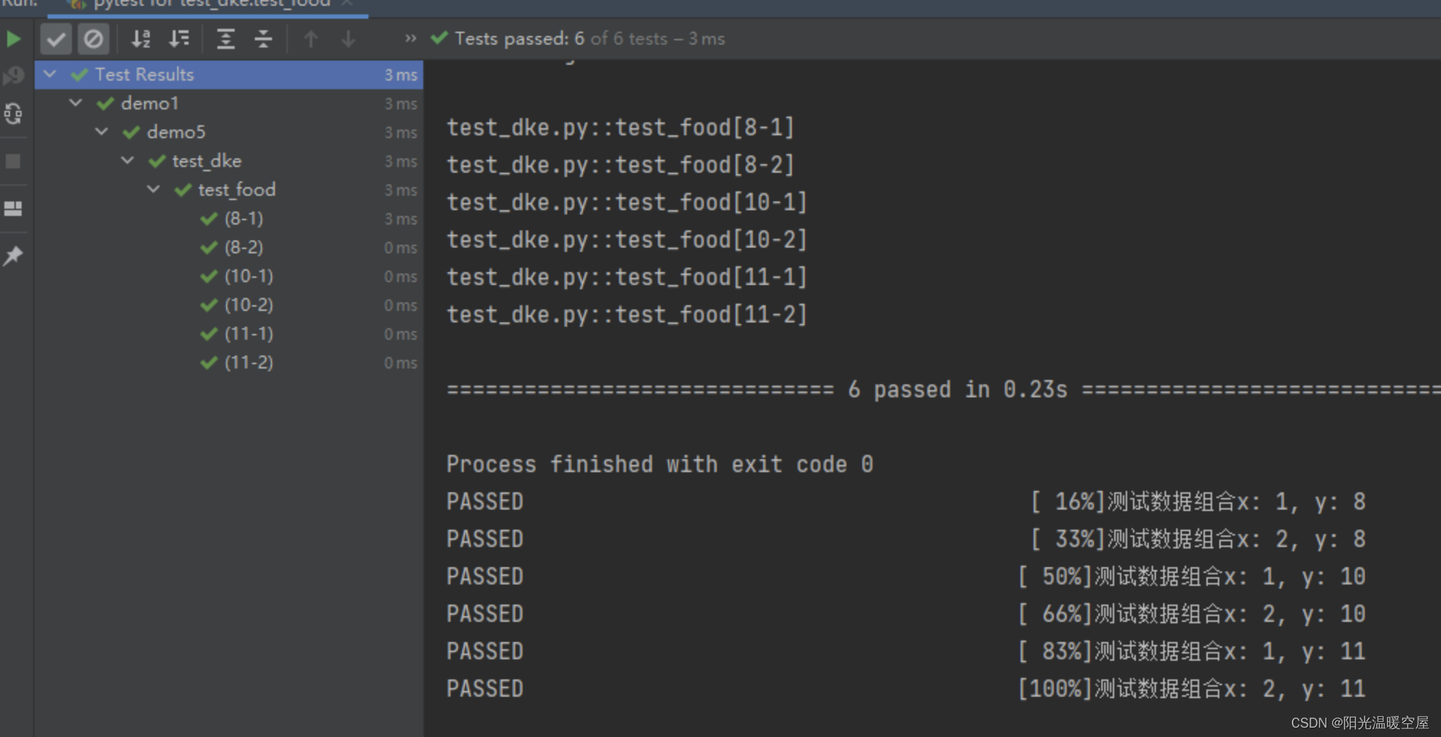
Task: Sort tests by duration
Action: click(x=179, y=39)
